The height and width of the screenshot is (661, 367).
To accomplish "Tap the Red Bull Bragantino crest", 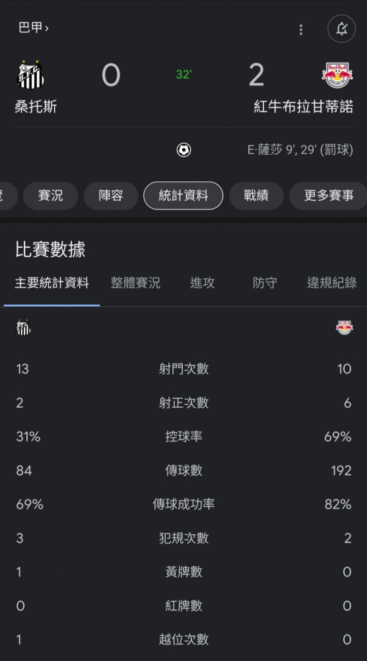I will point(337,75).
